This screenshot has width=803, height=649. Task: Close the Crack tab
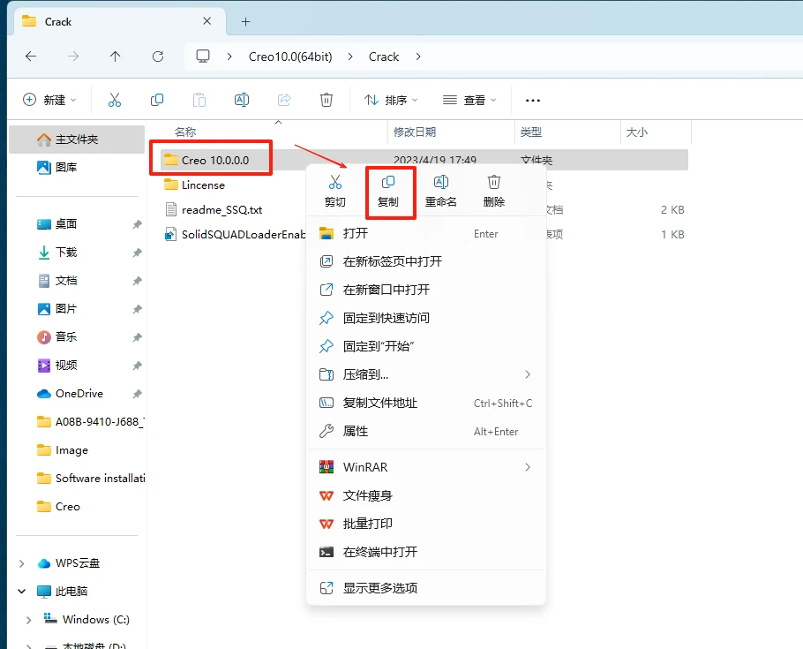point(206,21)
